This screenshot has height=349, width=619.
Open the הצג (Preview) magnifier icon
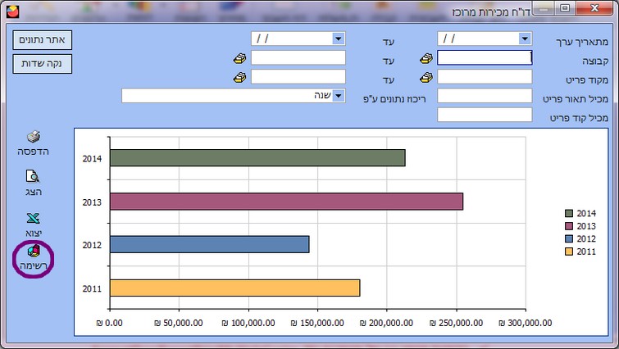(34, 176)
